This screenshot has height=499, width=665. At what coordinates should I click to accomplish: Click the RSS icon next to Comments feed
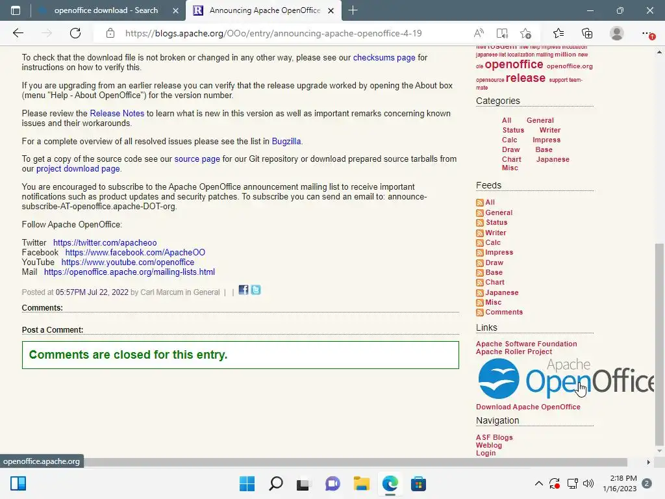[x=480, y=313]
